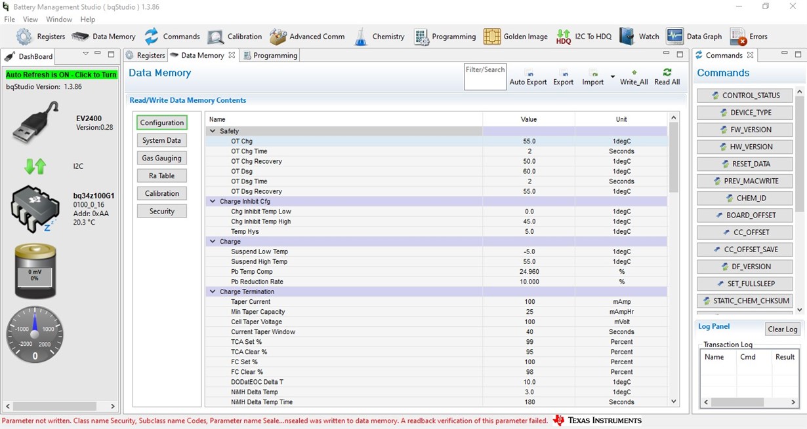The height and width of the screenshot is (429, 807).
Task: Send the CONTROL_STATUS command
Action: pos(745,96)
